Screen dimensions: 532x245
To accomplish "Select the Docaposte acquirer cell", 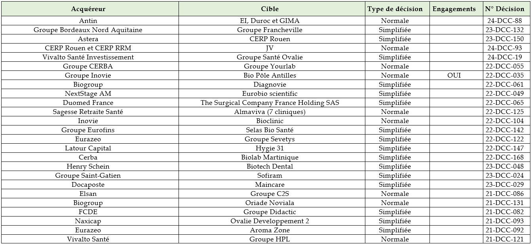I will [88, 184].
